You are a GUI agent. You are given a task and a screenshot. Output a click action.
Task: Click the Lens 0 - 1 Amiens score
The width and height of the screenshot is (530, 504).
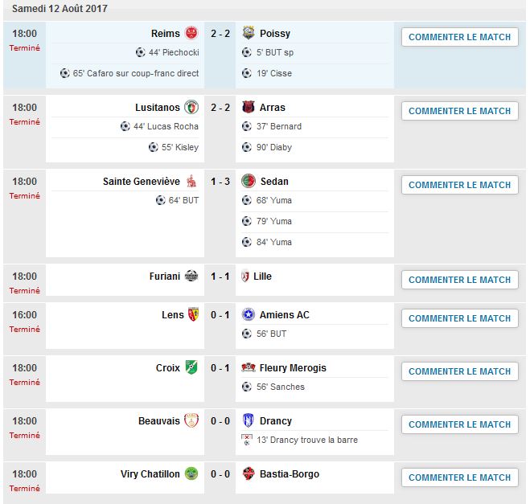(220, 315)
